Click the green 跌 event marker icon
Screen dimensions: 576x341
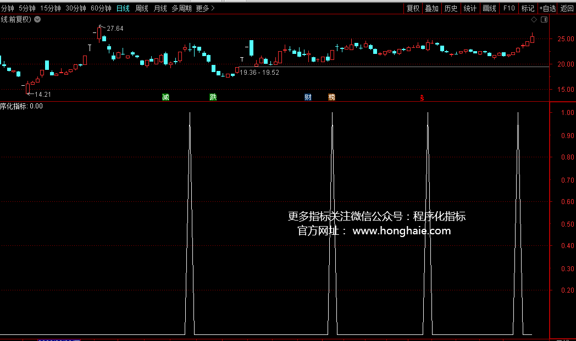pyautogui.click(x=213, y=97)
